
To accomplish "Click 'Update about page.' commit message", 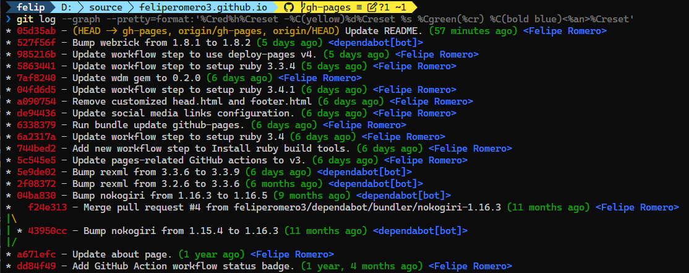I will tap(122, 254).
